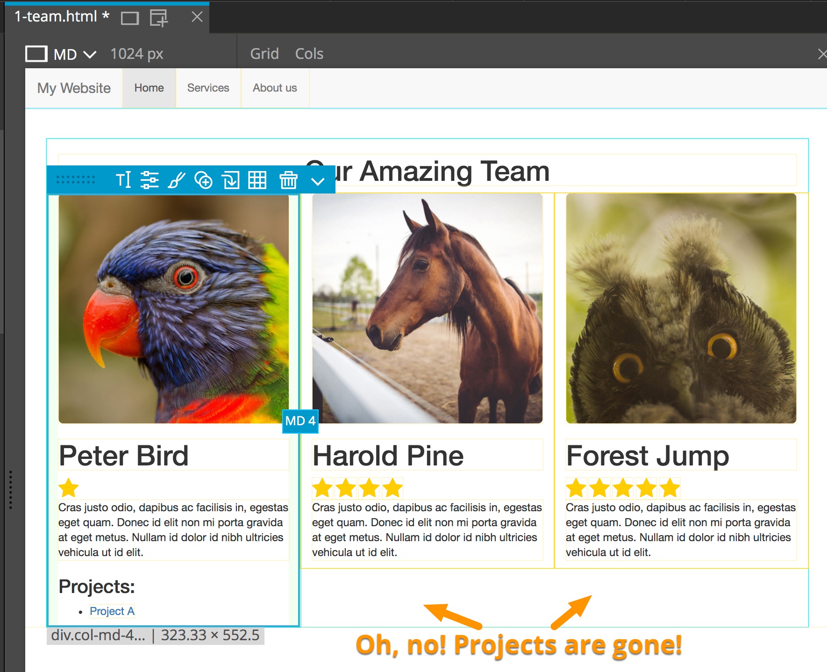Screen dimensions: 827x672
Task: Select the owl photo thumbnail
Action: (x=681, y=308)
